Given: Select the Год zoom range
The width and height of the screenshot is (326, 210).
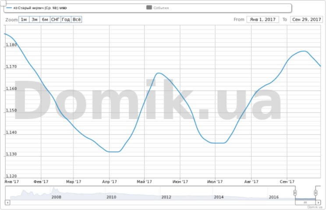Looking at the screenshot, I should pyautogui.click(x=66, y=20).
